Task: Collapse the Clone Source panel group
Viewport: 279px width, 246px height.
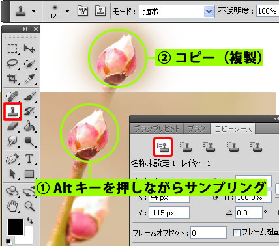Action: pos(276,119)
